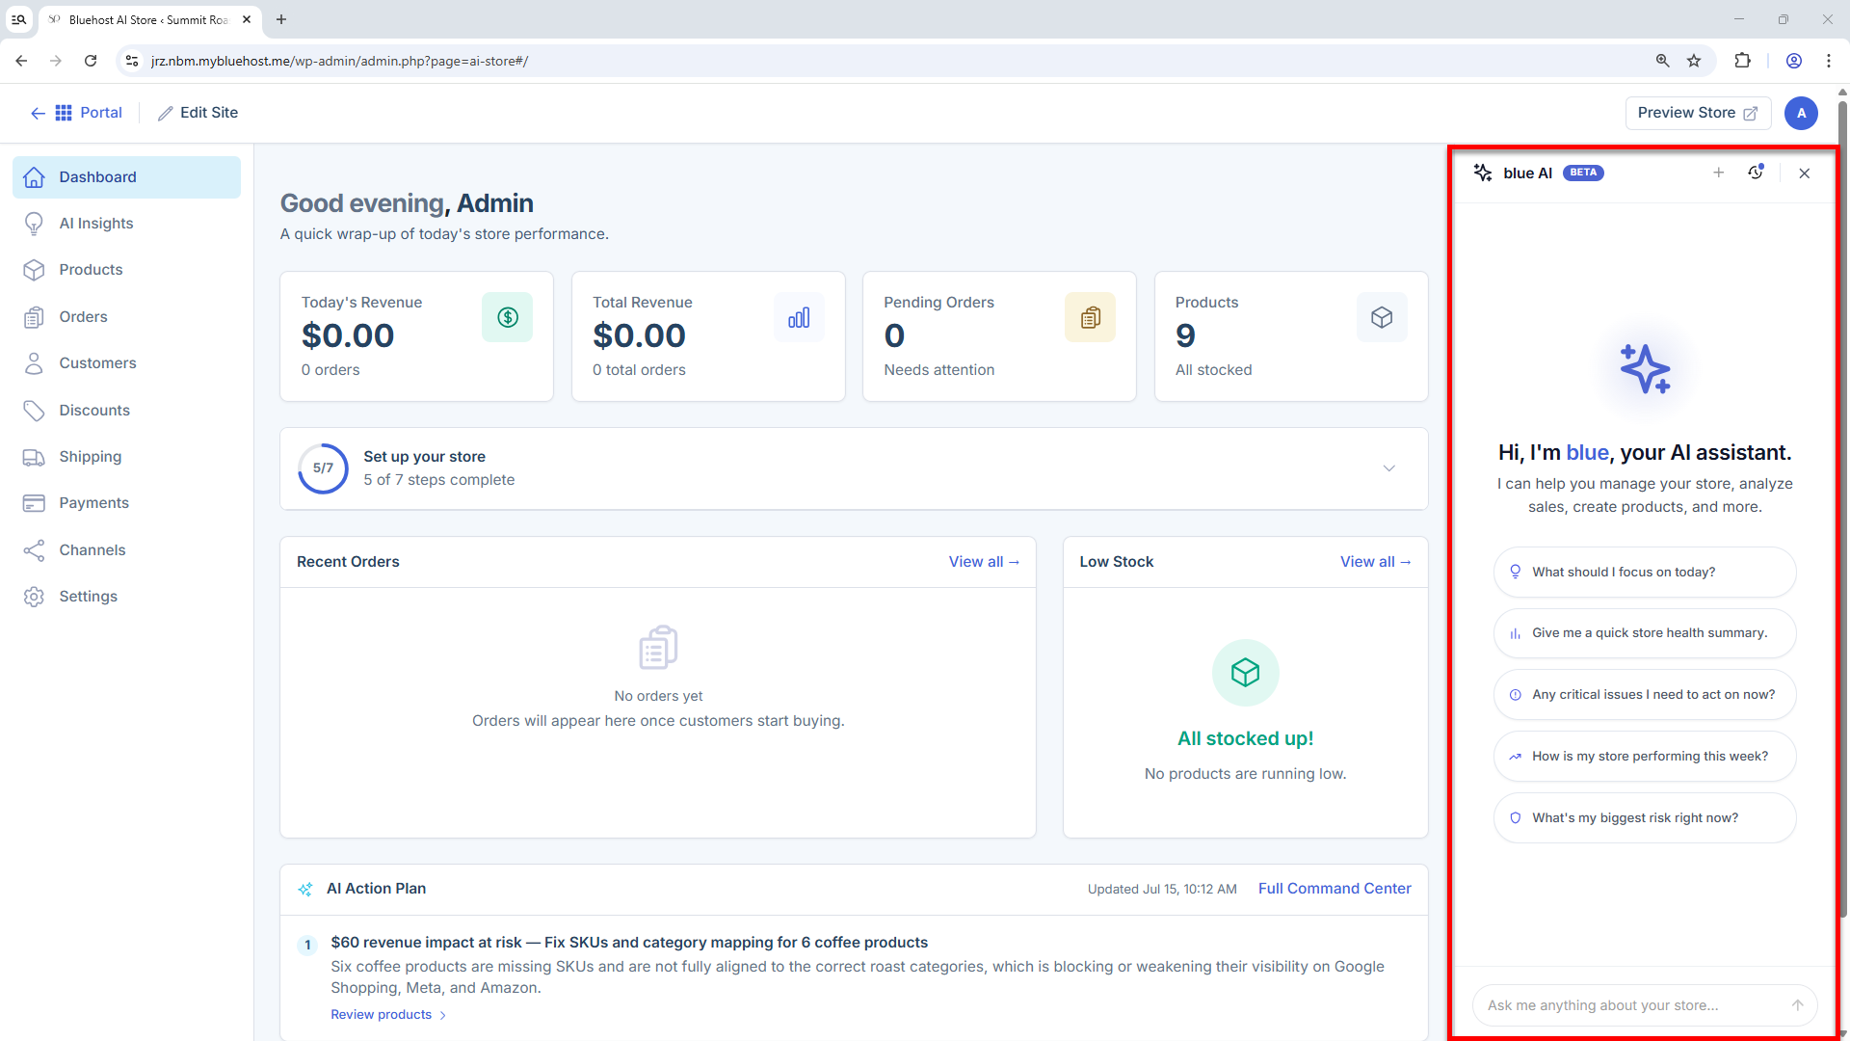Screen dimensions: 1850x1041
Task: Click the zoom magnifier in address bar
Action: click(x=1662, y=61)
